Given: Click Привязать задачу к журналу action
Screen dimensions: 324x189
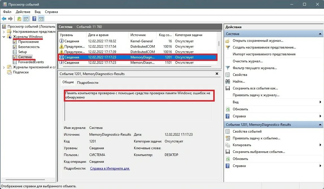Looking at the screenshot, I should (x=256, y=95).
